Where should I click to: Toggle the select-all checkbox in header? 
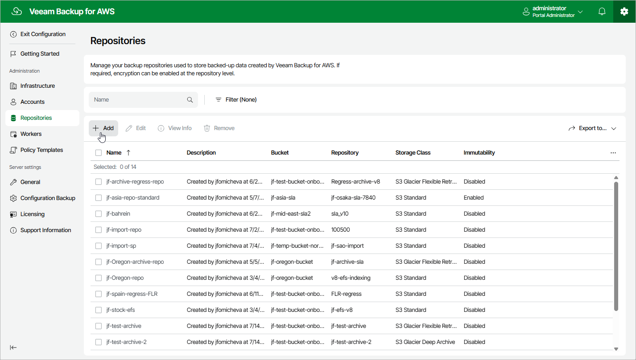coord(99,153)
